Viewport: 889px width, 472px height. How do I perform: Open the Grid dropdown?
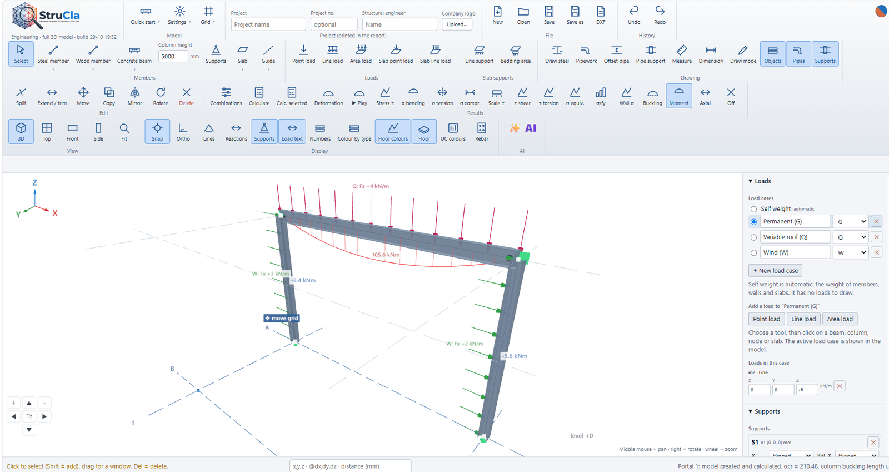tap(208, 15)
